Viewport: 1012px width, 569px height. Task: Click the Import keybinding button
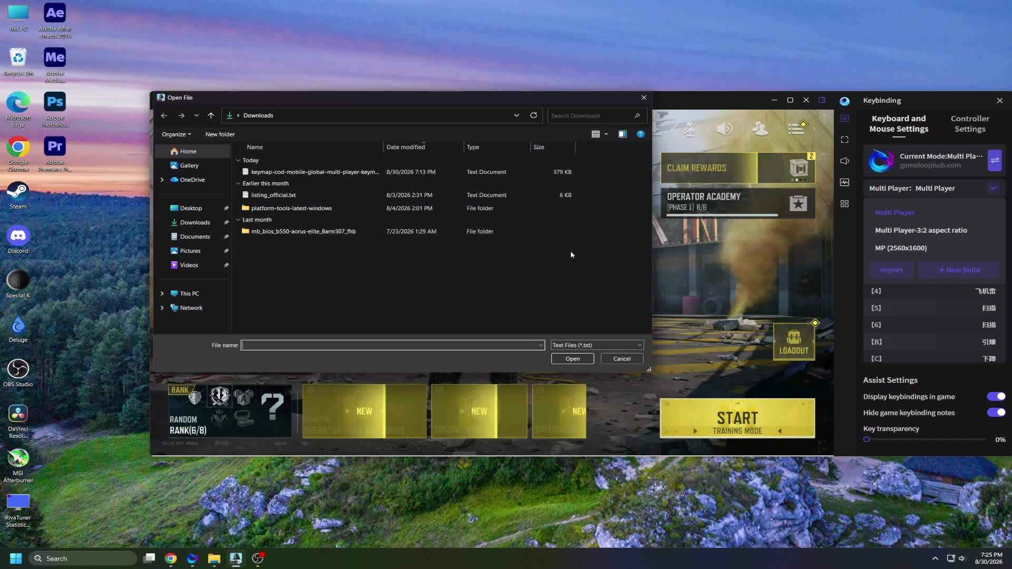[891, 270]
